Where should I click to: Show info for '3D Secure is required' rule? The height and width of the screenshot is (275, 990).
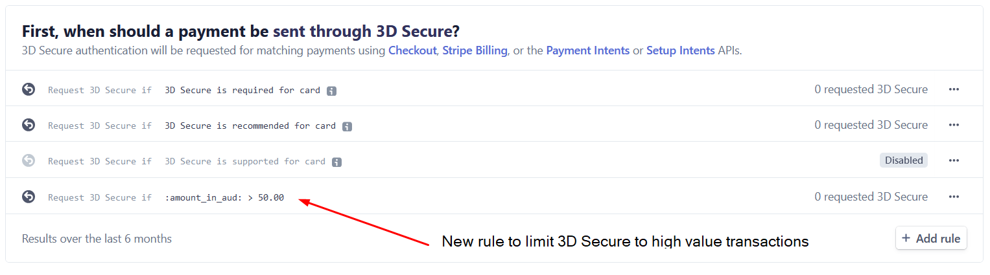[x=331, y=91]
